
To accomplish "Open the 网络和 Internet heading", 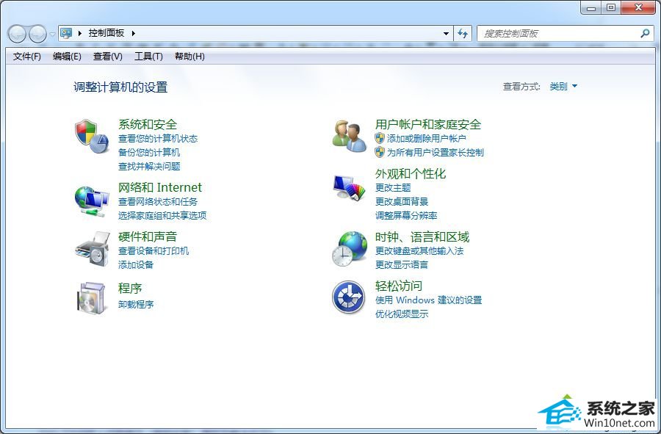I will (160, 187).
